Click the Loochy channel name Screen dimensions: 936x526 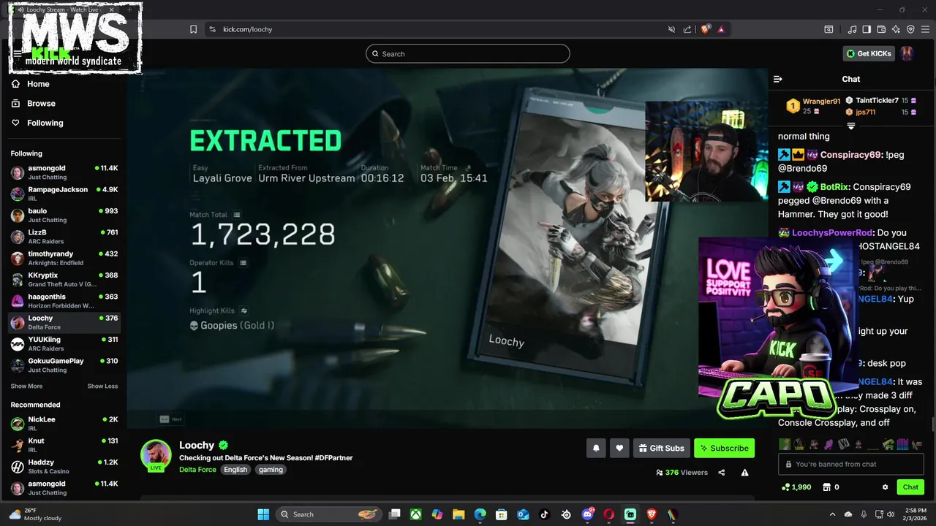click(x=197, y=445)
